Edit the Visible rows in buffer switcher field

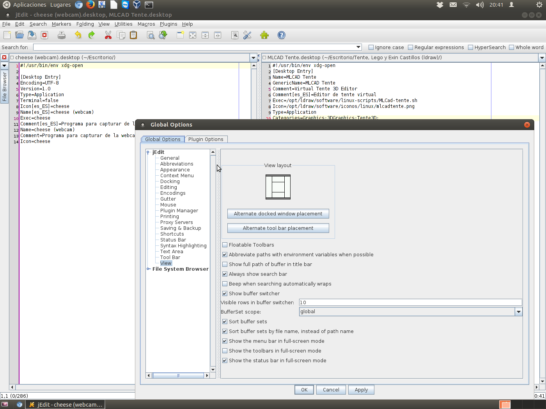409,302
